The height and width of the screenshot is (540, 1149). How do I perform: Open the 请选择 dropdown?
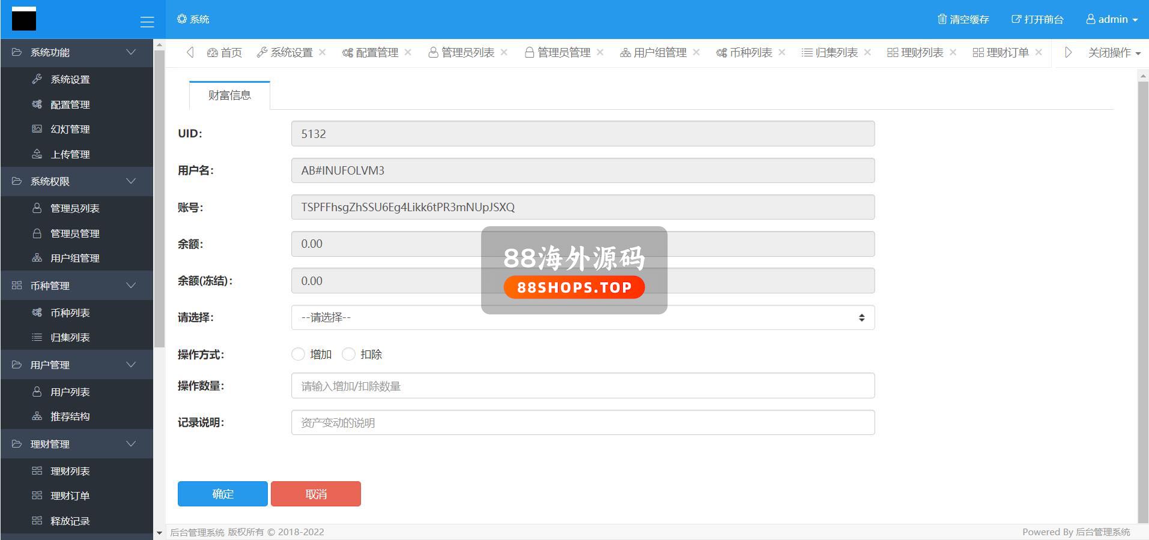582,317
